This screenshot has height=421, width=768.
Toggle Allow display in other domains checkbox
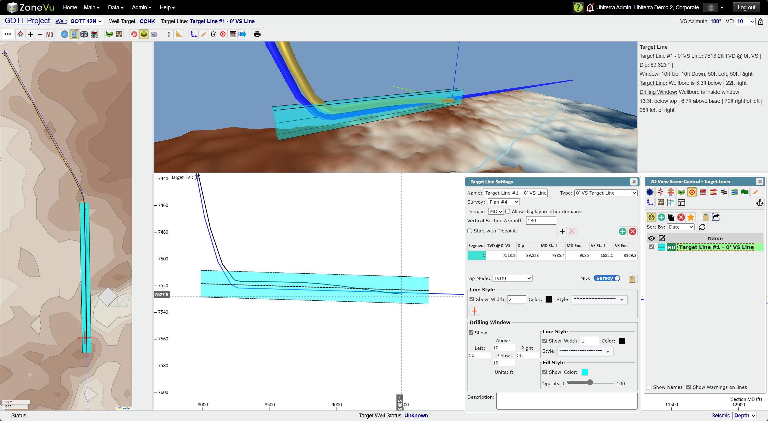(508, 211)
